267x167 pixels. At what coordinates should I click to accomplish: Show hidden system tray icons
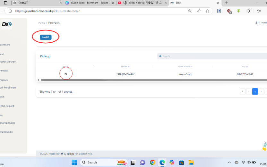tap(229, 163)
